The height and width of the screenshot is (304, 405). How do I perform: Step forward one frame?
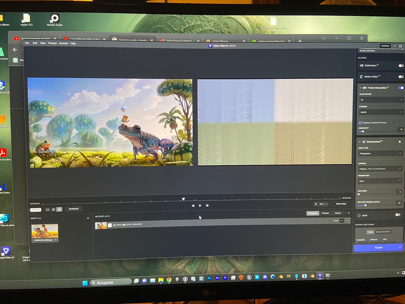point(207,205)
